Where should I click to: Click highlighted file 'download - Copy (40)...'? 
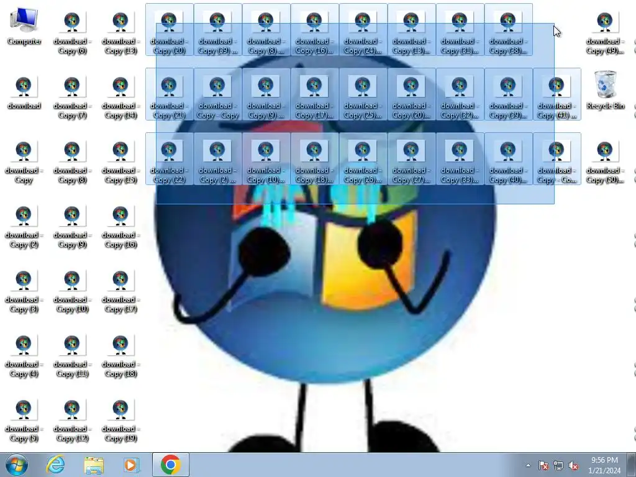click(x=508, y=158)
